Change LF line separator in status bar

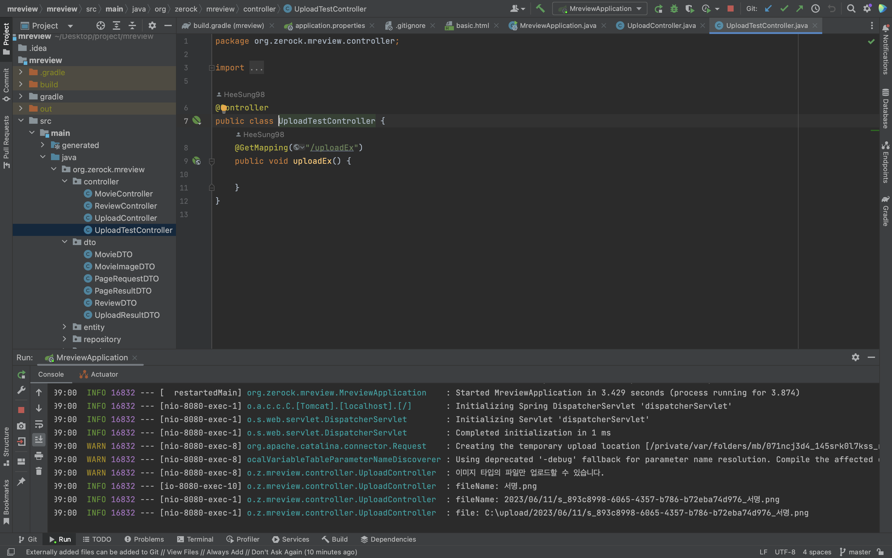(x=764, y=552)
